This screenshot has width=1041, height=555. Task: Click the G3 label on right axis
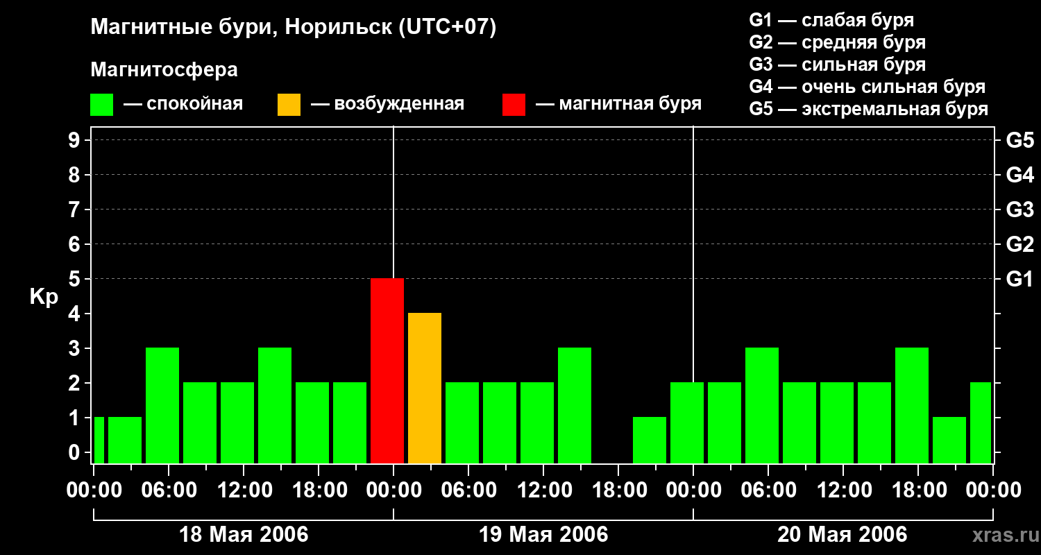[x=1019, y=210]
